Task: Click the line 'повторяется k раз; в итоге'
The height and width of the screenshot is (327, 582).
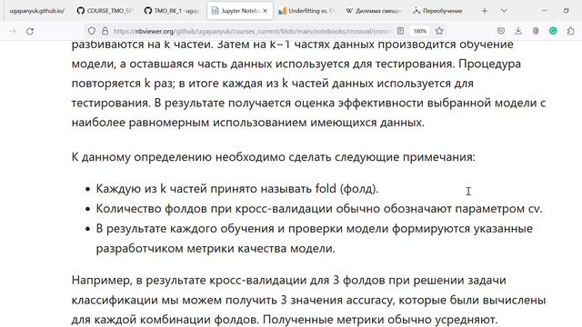Action: [273, 83]
